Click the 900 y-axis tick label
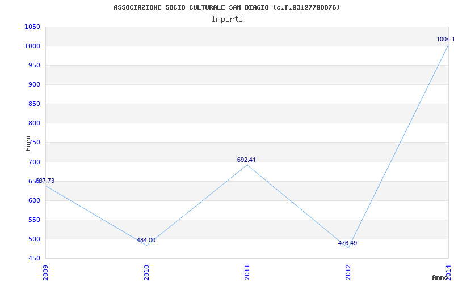454x283 pixels. point(34,84)
